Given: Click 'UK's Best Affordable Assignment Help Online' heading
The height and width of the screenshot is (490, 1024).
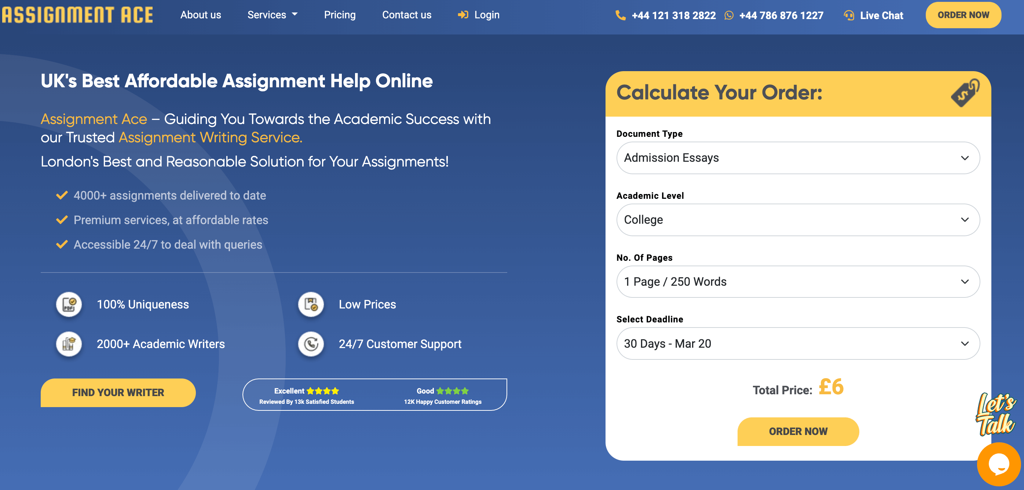Looking at the screenshot, I should 237,81.
